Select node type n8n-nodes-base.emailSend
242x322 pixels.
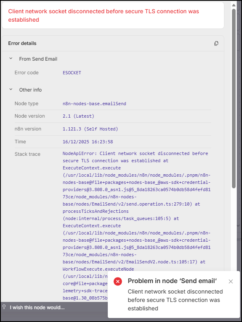tap(94, 104)
